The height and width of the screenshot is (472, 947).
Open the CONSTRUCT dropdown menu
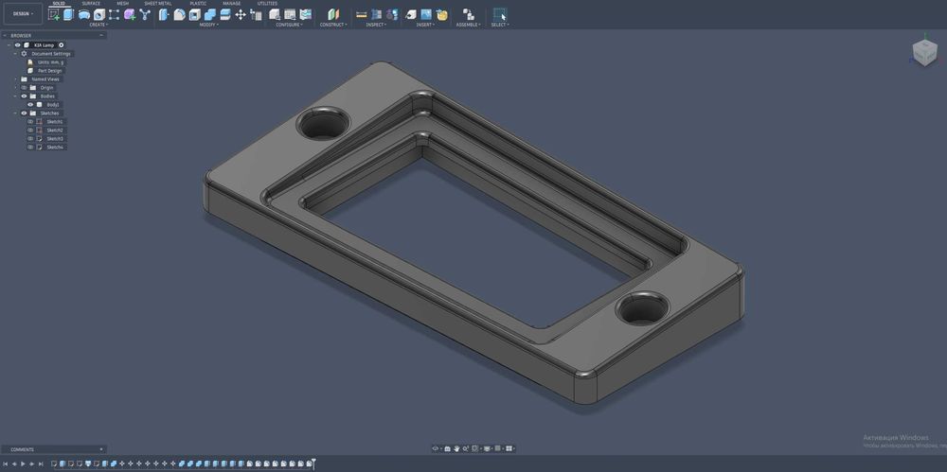pos(333,25)
